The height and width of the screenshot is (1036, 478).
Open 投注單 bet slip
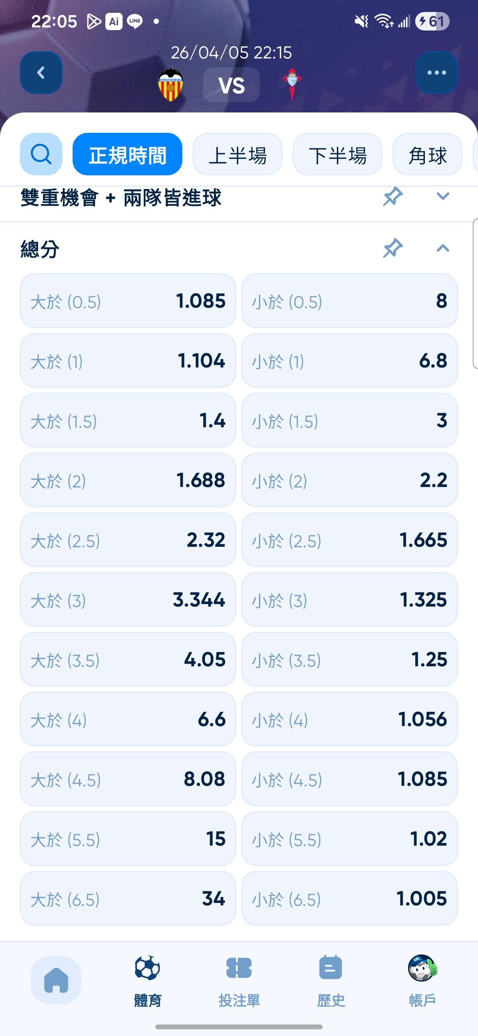tap(239, 980)
